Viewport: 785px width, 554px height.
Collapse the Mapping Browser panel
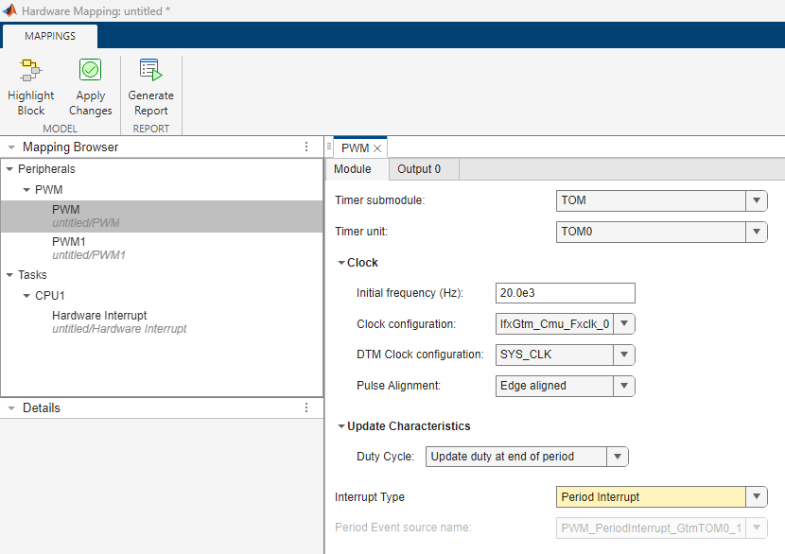point(10,147)
